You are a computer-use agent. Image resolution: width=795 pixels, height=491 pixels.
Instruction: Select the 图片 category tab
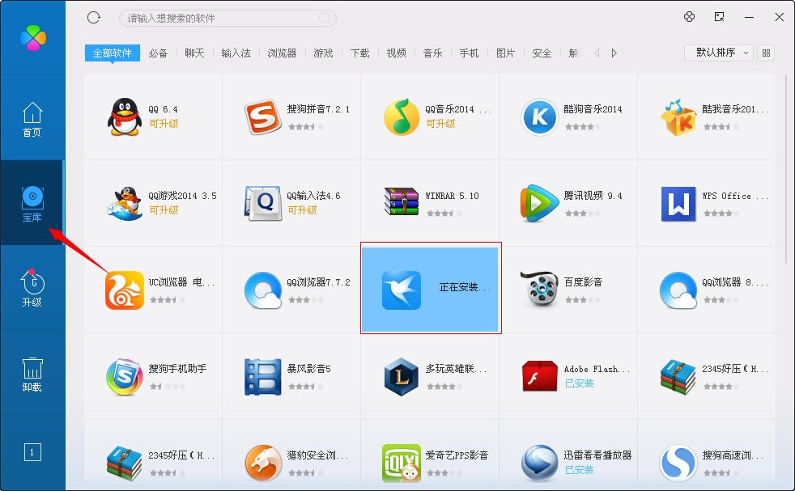pos(505,53)
